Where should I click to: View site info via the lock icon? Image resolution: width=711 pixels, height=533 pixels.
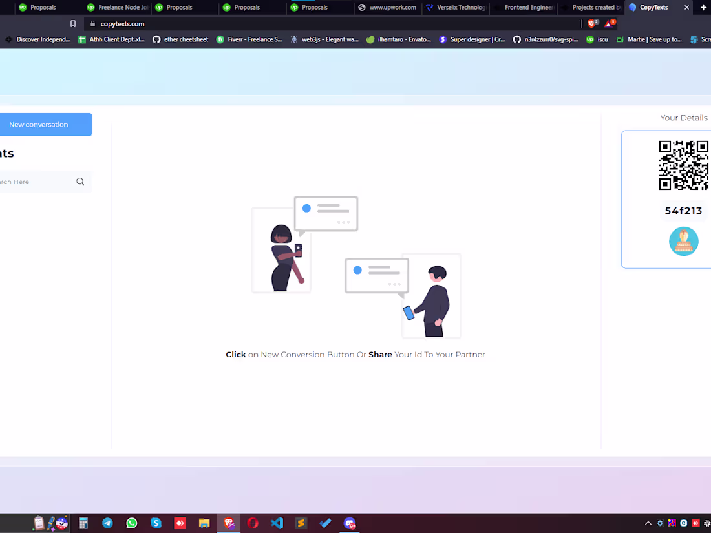[x=92, y=23]
